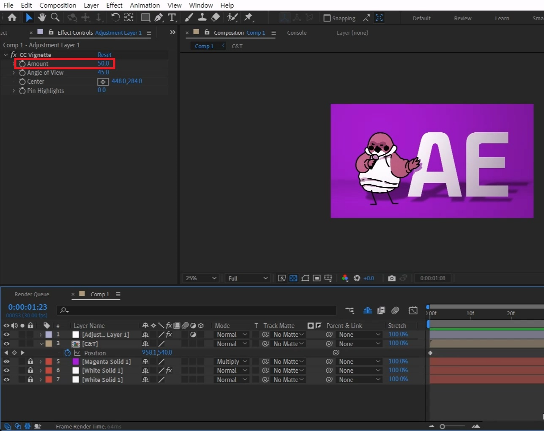Click the Region of Interest icon
544x431 pixels.
click(x=317, y=278)
